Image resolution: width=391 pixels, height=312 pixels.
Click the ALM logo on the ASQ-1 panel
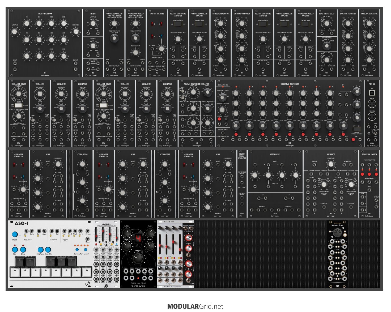[x=87, y=284]
